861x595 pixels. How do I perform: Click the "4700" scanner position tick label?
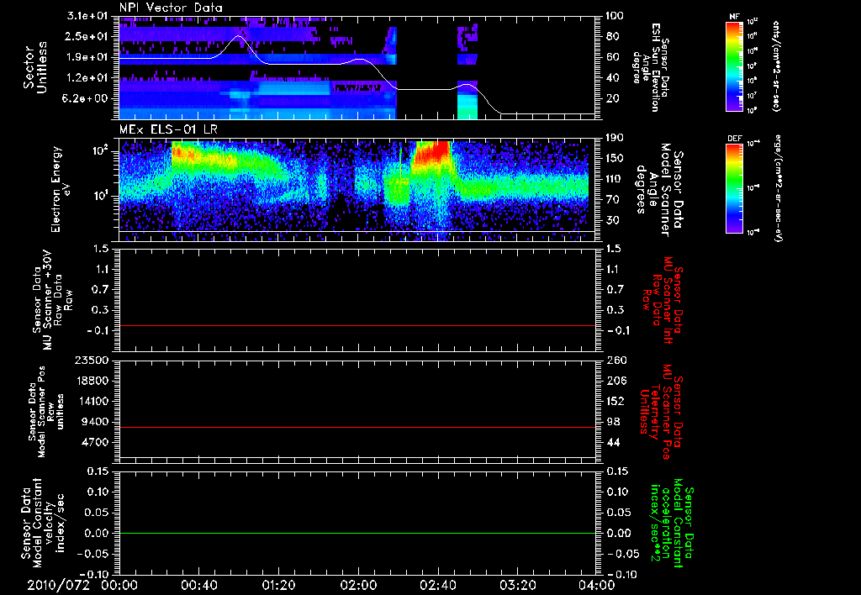click(x=95, y=442)
